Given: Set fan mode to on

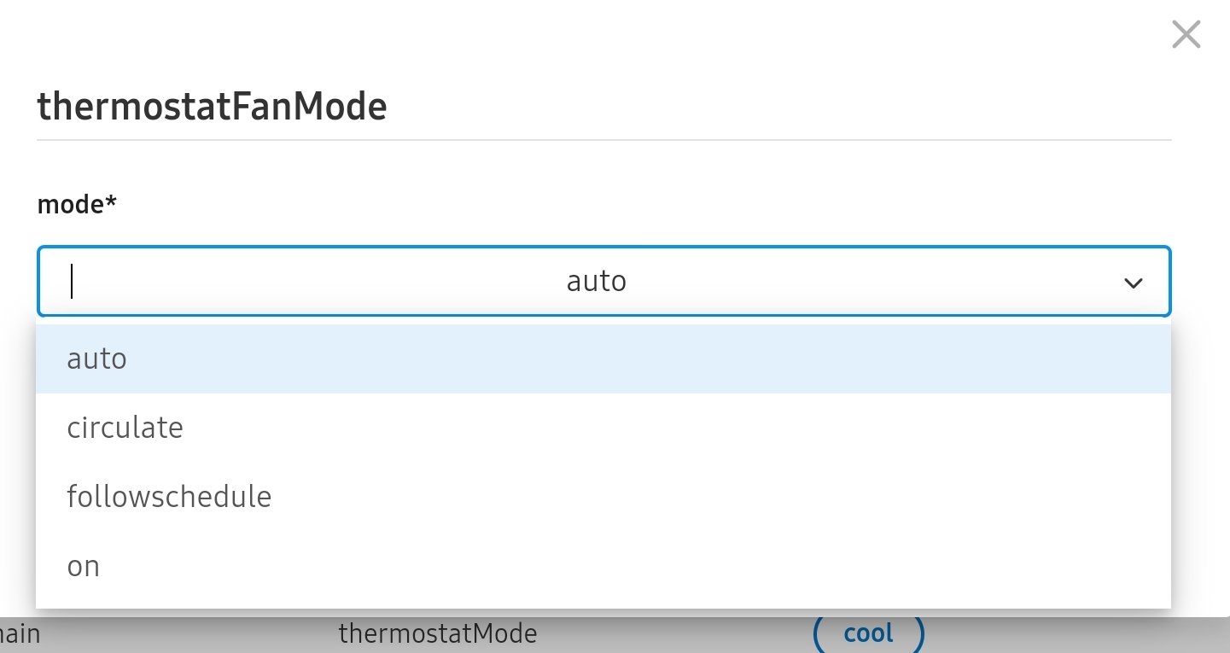Looking at the screenshot, I should click(x=84, y=566).
